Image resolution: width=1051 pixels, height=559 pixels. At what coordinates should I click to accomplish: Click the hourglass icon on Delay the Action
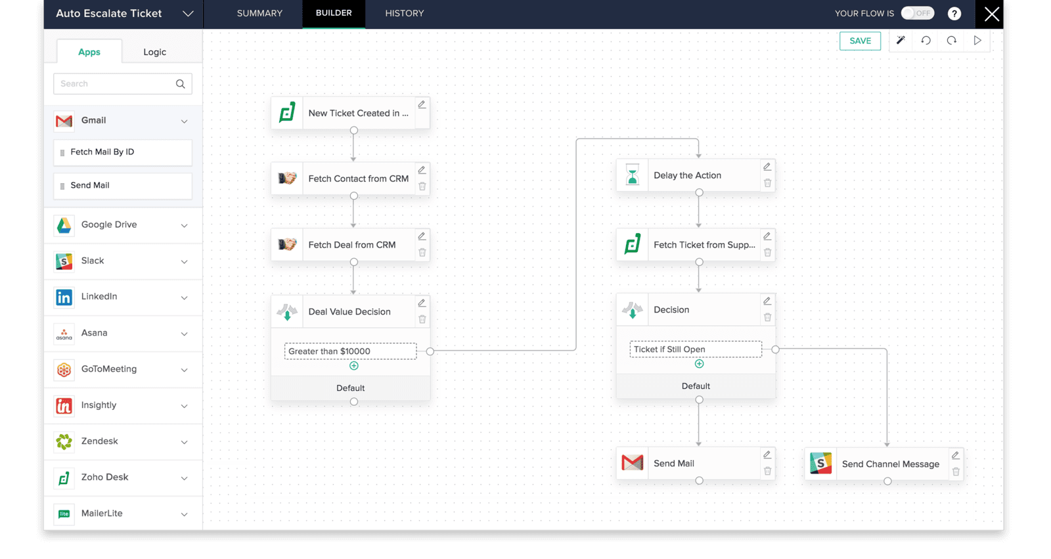pyautogui.click(x=632, y=175)
